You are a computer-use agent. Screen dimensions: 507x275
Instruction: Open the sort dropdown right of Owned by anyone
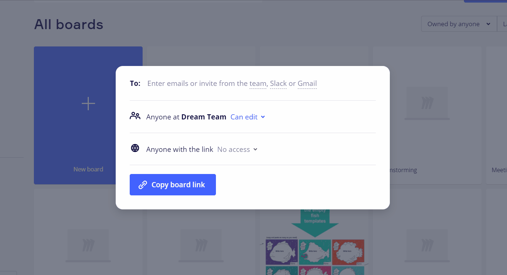(x=503, y=24)
